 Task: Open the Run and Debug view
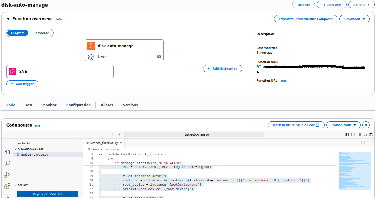[x=7, y=175]
